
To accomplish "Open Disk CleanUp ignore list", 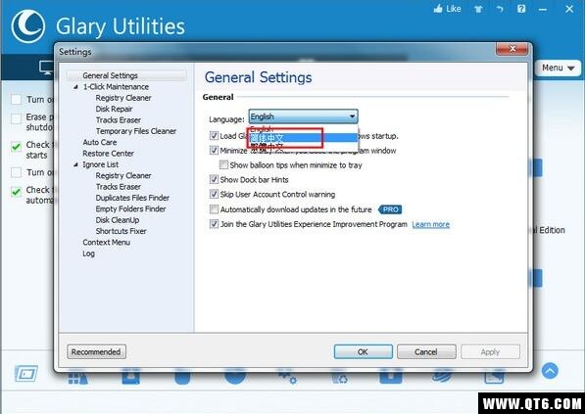I will (118, 220).
